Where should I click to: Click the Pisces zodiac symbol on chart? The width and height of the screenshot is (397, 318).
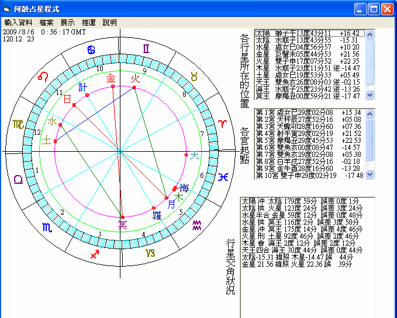point(223,177)
